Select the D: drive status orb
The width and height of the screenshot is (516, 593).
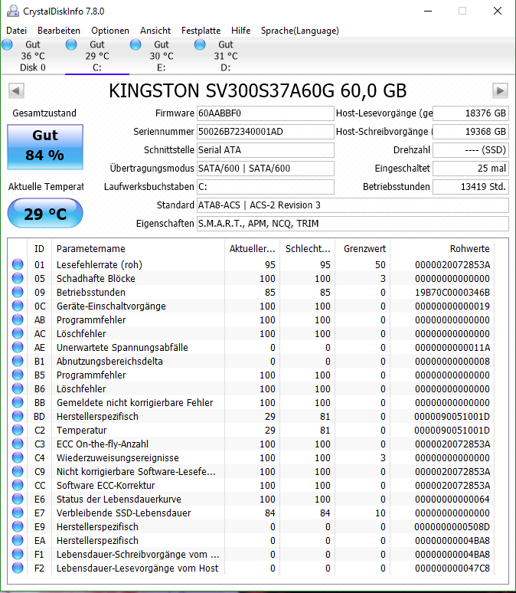200,44
